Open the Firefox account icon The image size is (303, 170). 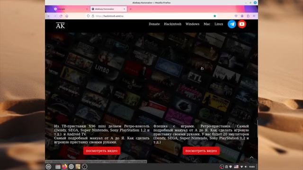click(242, 16)
